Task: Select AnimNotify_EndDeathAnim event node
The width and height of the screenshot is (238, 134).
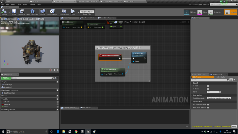Action: click(x=110, y=57)
